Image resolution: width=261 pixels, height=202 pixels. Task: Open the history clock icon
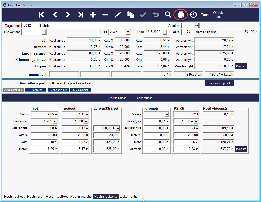pyautogui.click(x=193, y=15)
